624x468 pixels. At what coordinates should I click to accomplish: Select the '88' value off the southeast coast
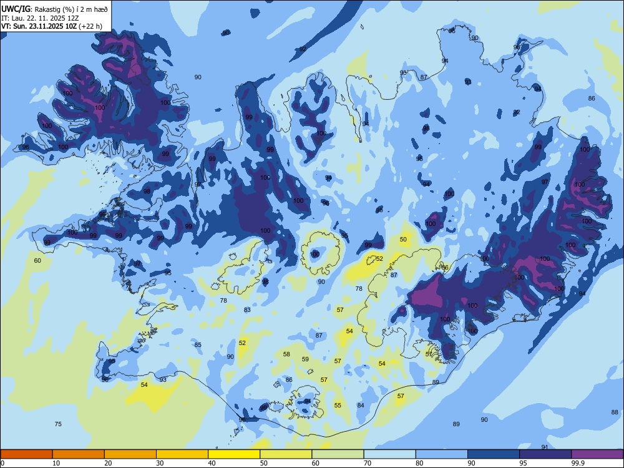pyautogui.click(x=615, y=412)
